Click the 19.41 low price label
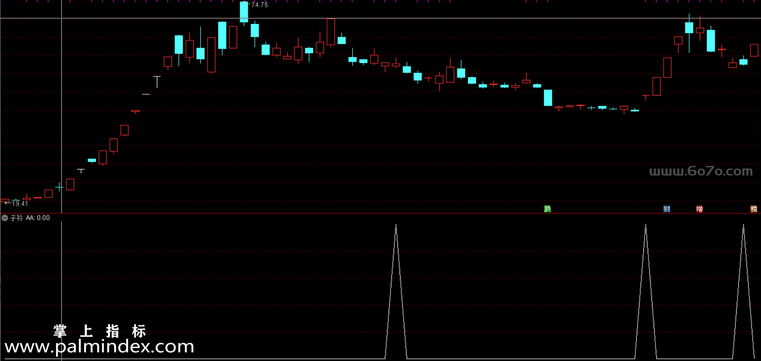The height and width of the screenshot is (361, 761). (x=20, y=203)
